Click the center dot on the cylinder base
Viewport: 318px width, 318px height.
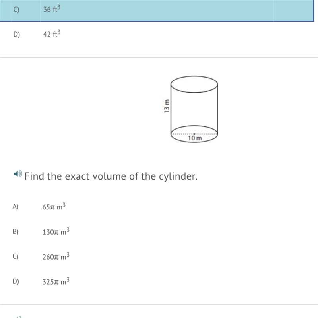click(x=194, y=134)
